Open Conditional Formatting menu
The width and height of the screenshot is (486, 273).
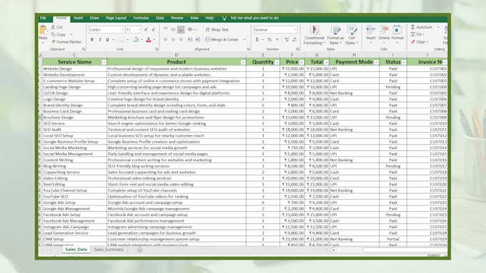point(314,35)
